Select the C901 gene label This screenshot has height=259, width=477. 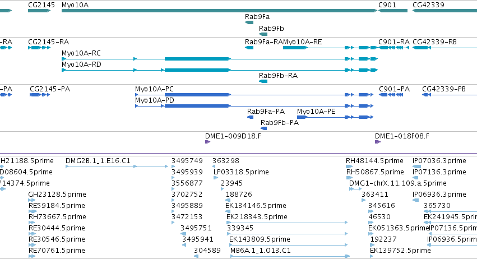pos(387,5)
